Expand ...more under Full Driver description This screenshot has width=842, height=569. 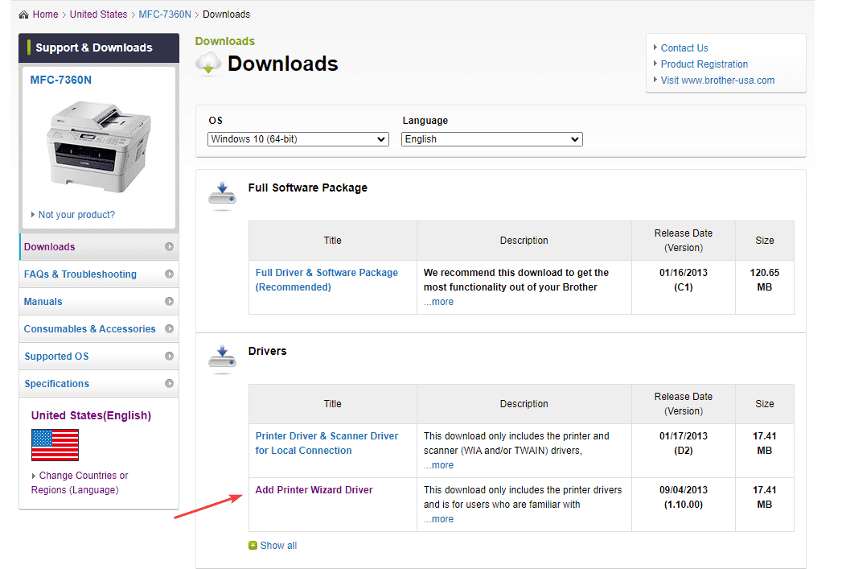tap(438, 302)
